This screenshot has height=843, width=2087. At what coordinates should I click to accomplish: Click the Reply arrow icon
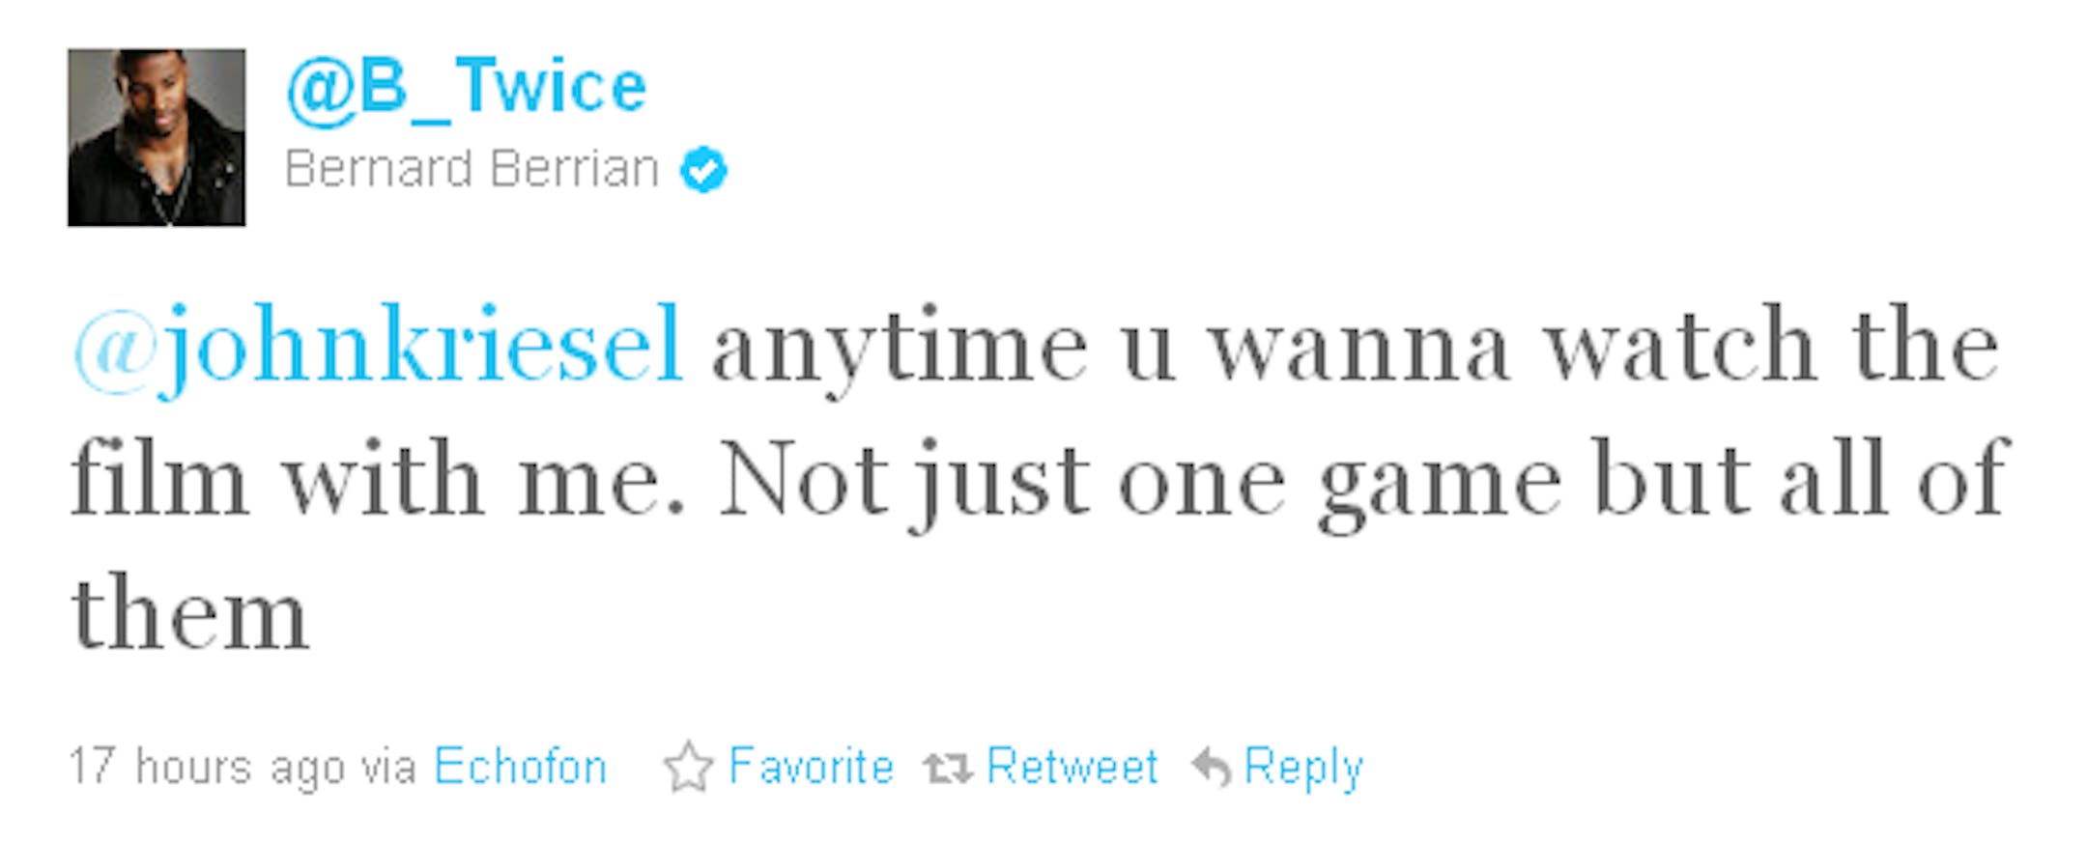[x=1211, y=769]
